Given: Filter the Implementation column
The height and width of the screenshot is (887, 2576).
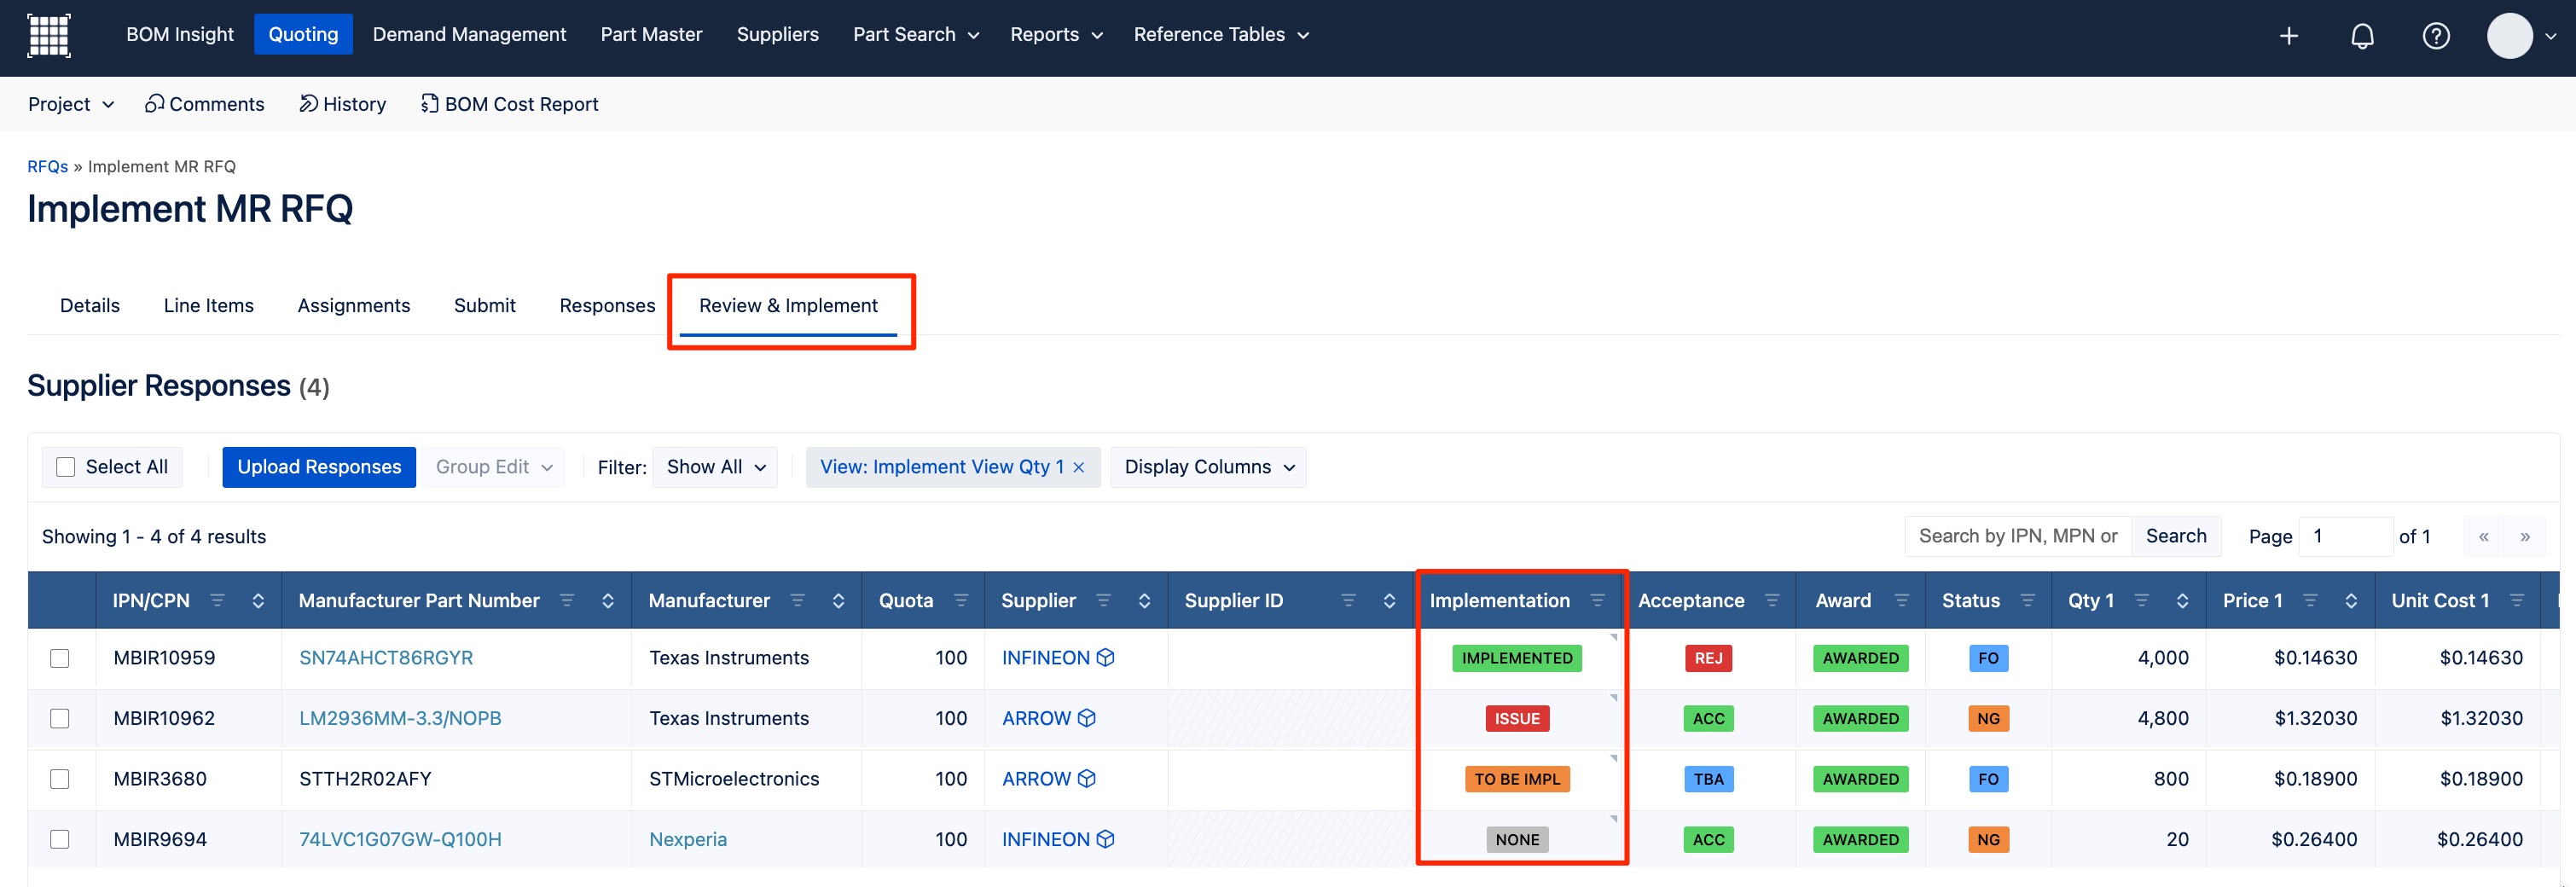Looking at the screenshot, I should pos(1598,600).
